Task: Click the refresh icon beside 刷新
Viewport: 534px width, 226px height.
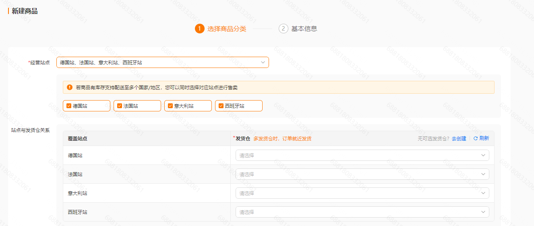Action: coord(476,138)
